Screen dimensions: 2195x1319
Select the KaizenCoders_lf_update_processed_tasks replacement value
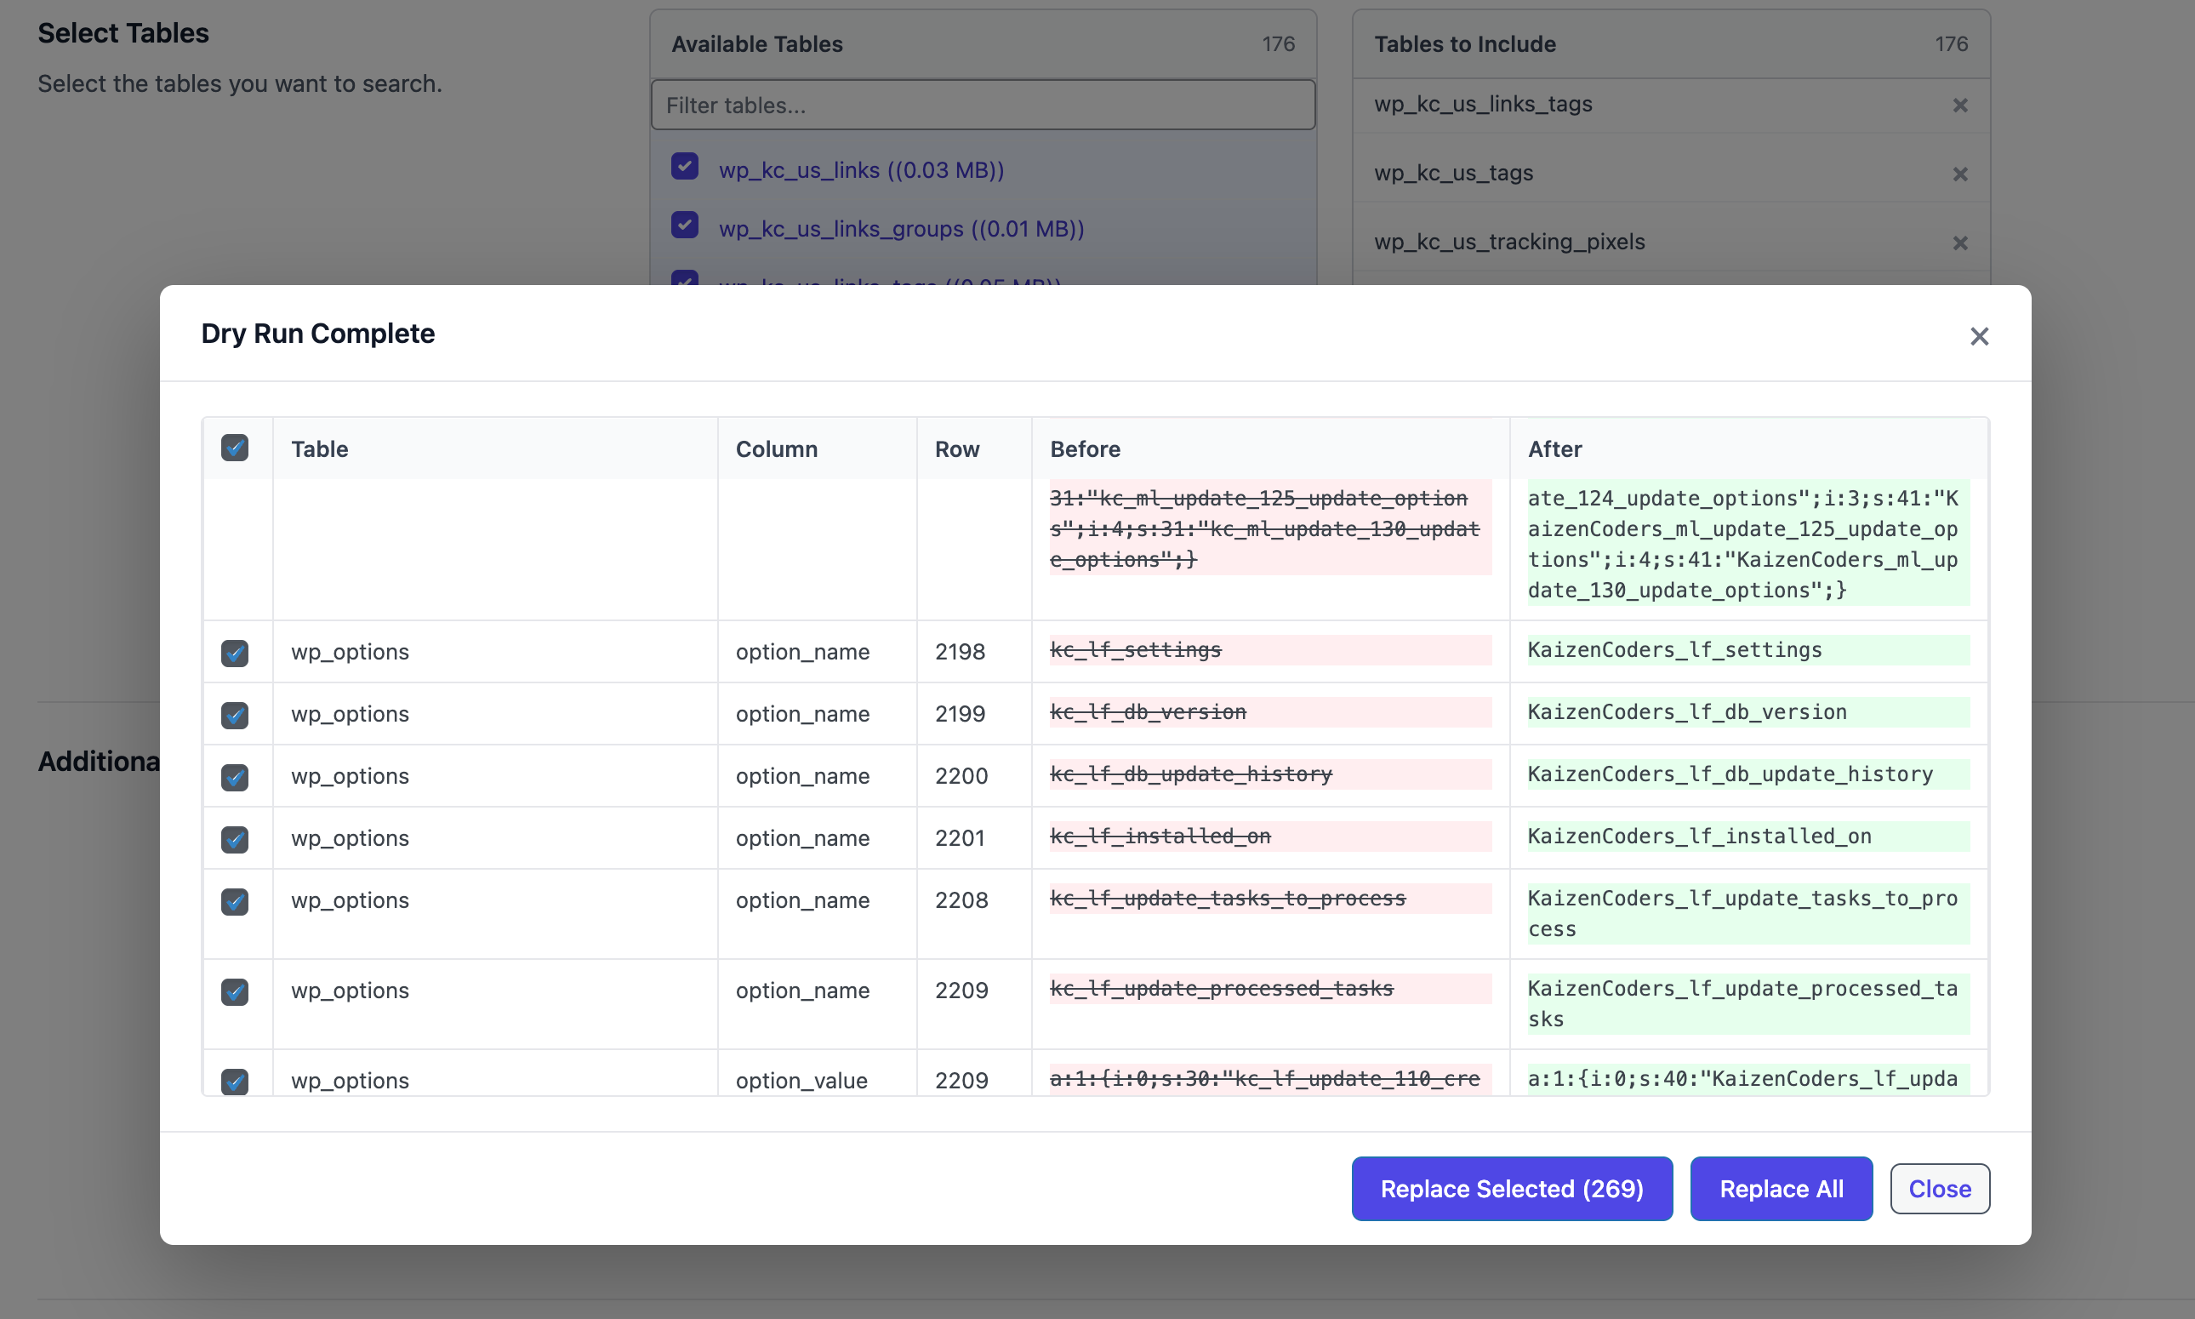coord(1742,1003)
